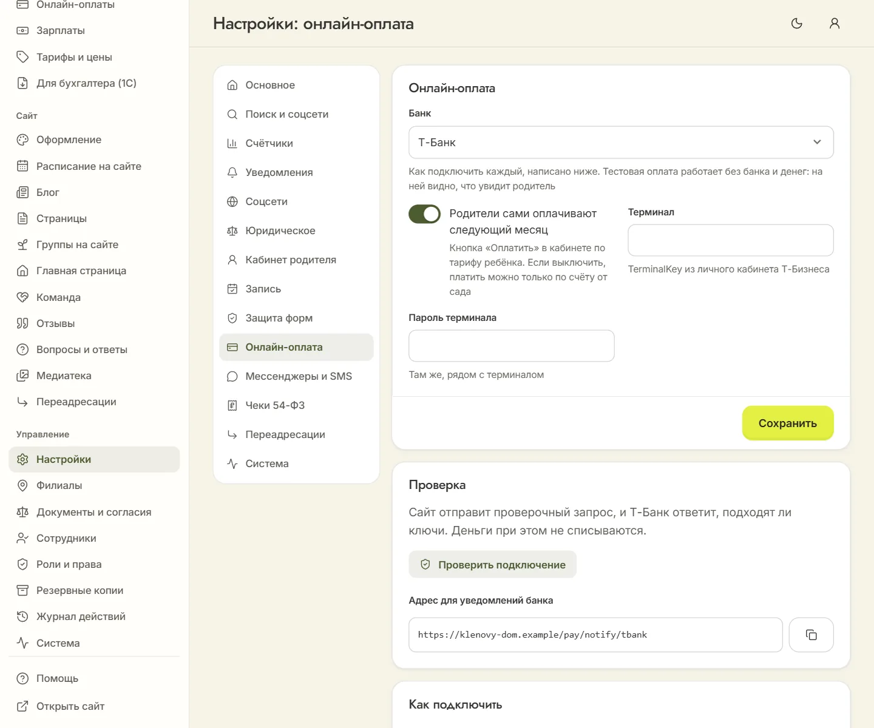This screenshot has height=728, width=874.
Task: Focus the Терминал input field
Action: click(731, 240)
